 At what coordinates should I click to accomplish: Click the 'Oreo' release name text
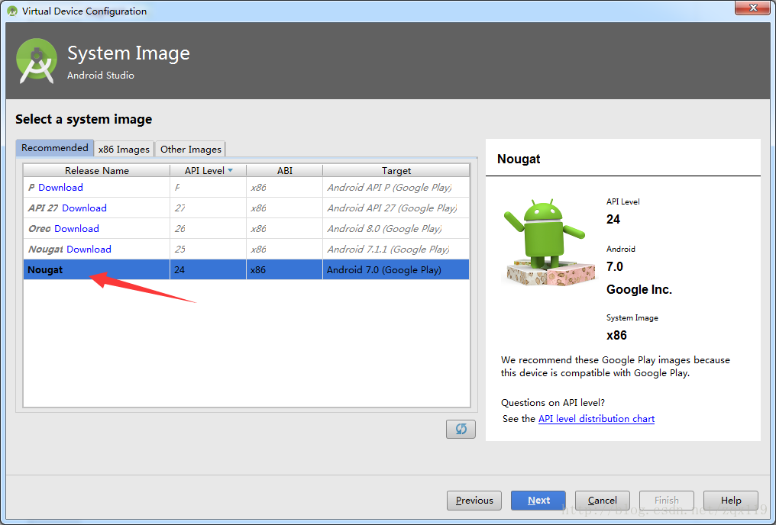click(39, 229)
